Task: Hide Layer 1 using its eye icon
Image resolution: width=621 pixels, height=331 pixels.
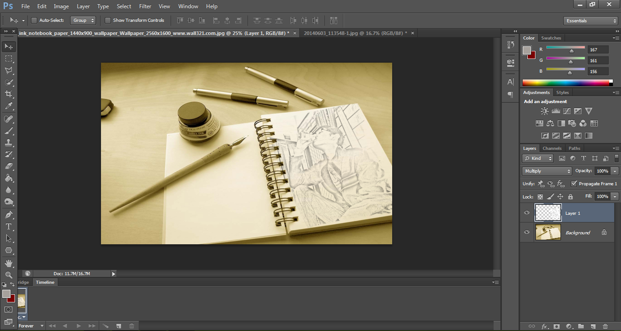Action: tap(527, 213)
